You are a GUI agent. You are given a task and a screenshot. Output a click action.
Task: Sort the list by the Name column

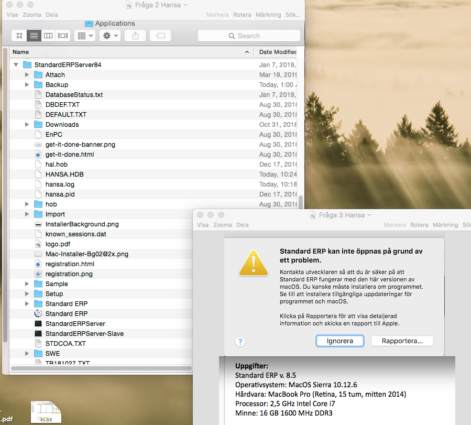point(131,52)
